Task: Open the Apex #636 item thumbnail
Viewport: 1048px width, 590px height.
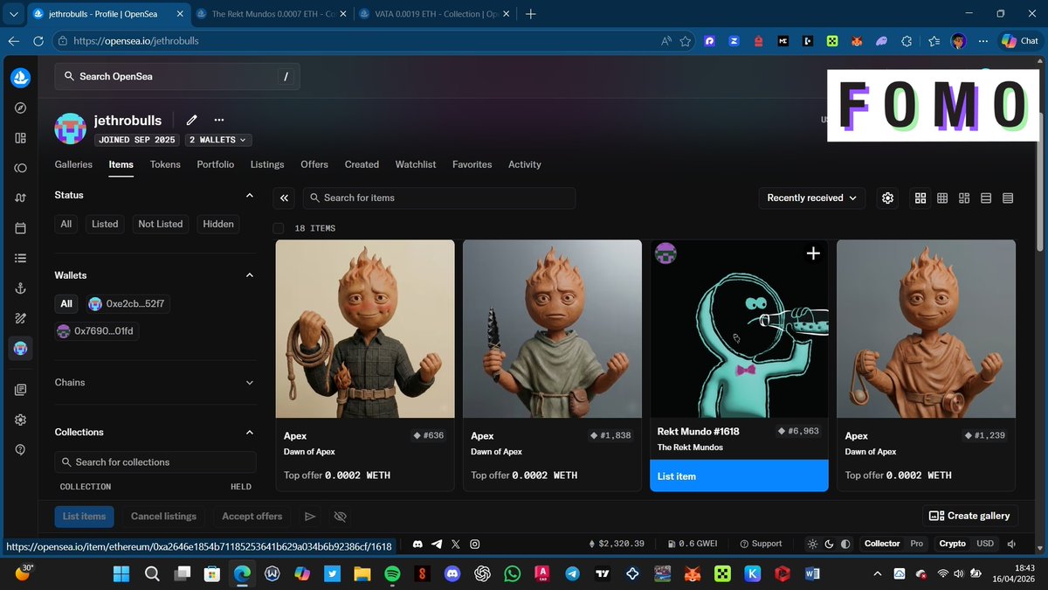Action: click(365, 329)
